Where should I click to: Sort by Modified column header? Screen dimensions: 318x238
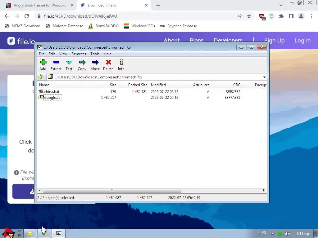click(165, 85)
